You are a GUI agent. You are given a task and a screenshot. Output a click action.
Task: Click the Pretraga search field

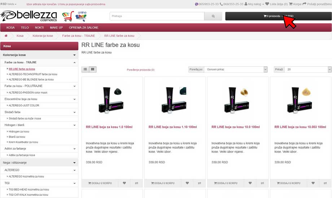(157, 16)
